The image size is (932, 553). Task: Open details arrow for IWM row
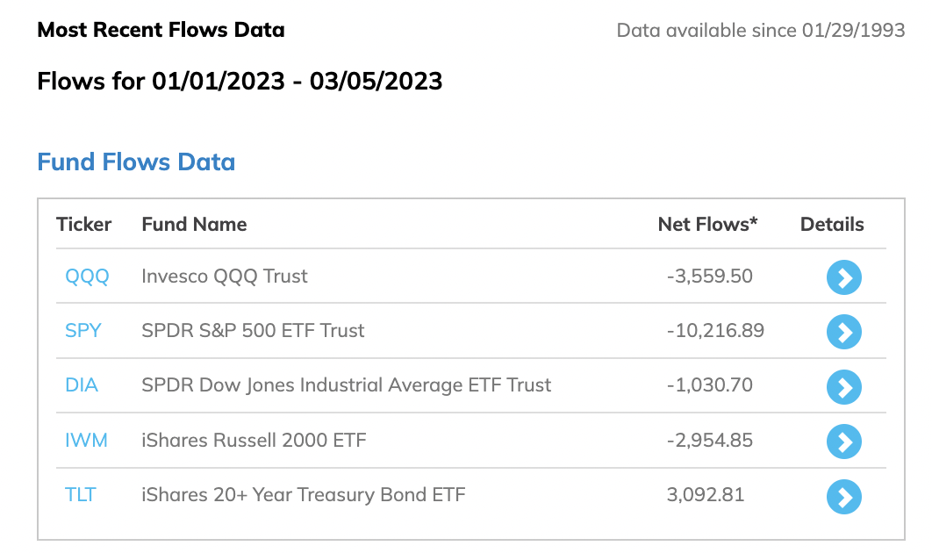point(844,442)
